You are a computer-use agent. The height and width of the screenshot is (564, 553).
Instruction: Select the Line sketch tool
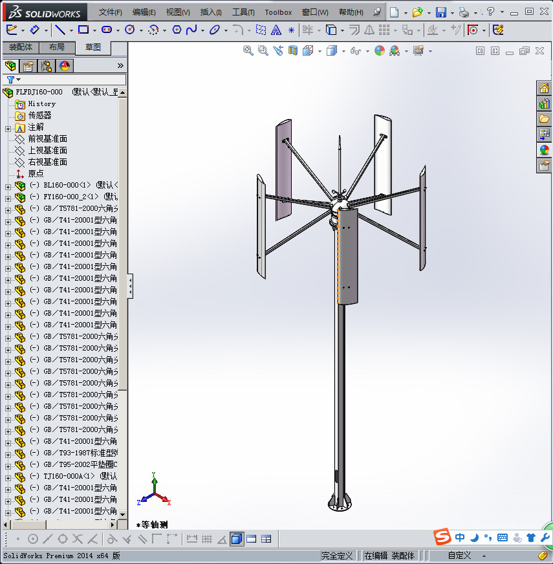60,30
